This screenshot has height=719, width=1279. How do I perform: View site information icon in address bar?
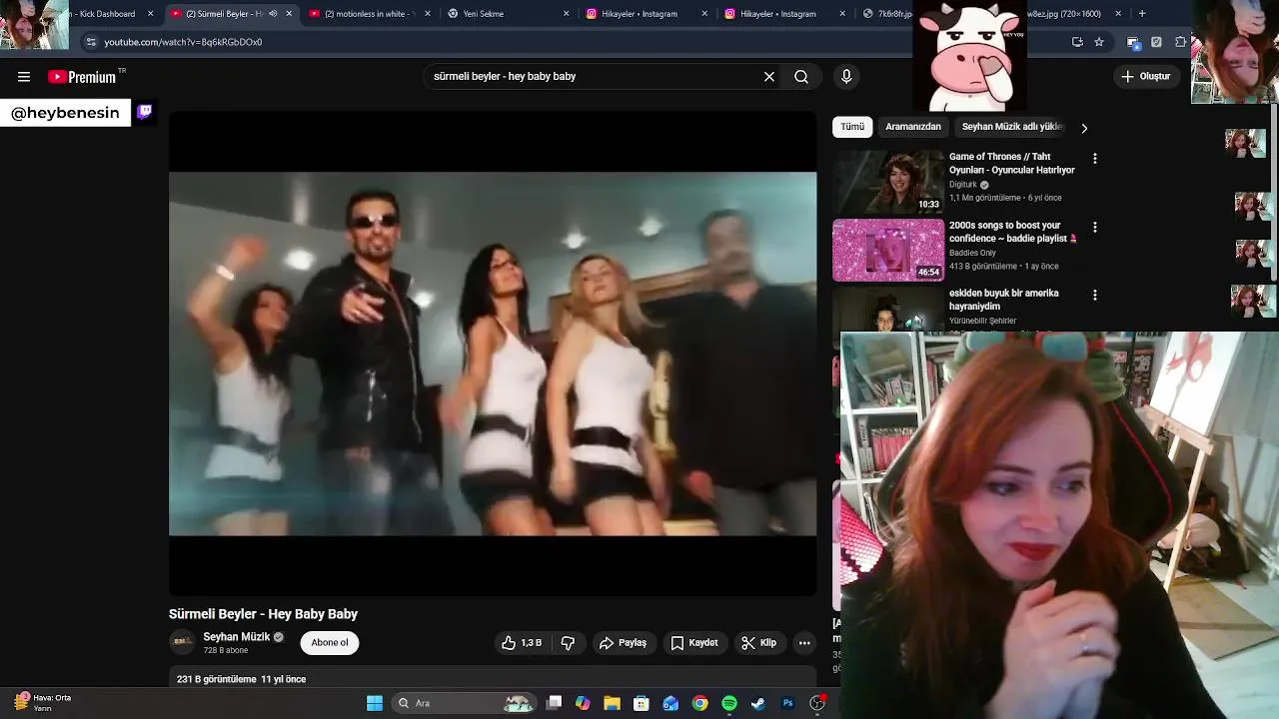pos(91,42)
